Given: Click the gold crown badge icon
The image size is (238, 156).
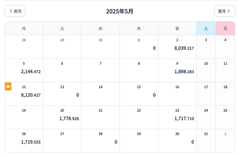Looking at the screenshot, I should pos(8,87).
